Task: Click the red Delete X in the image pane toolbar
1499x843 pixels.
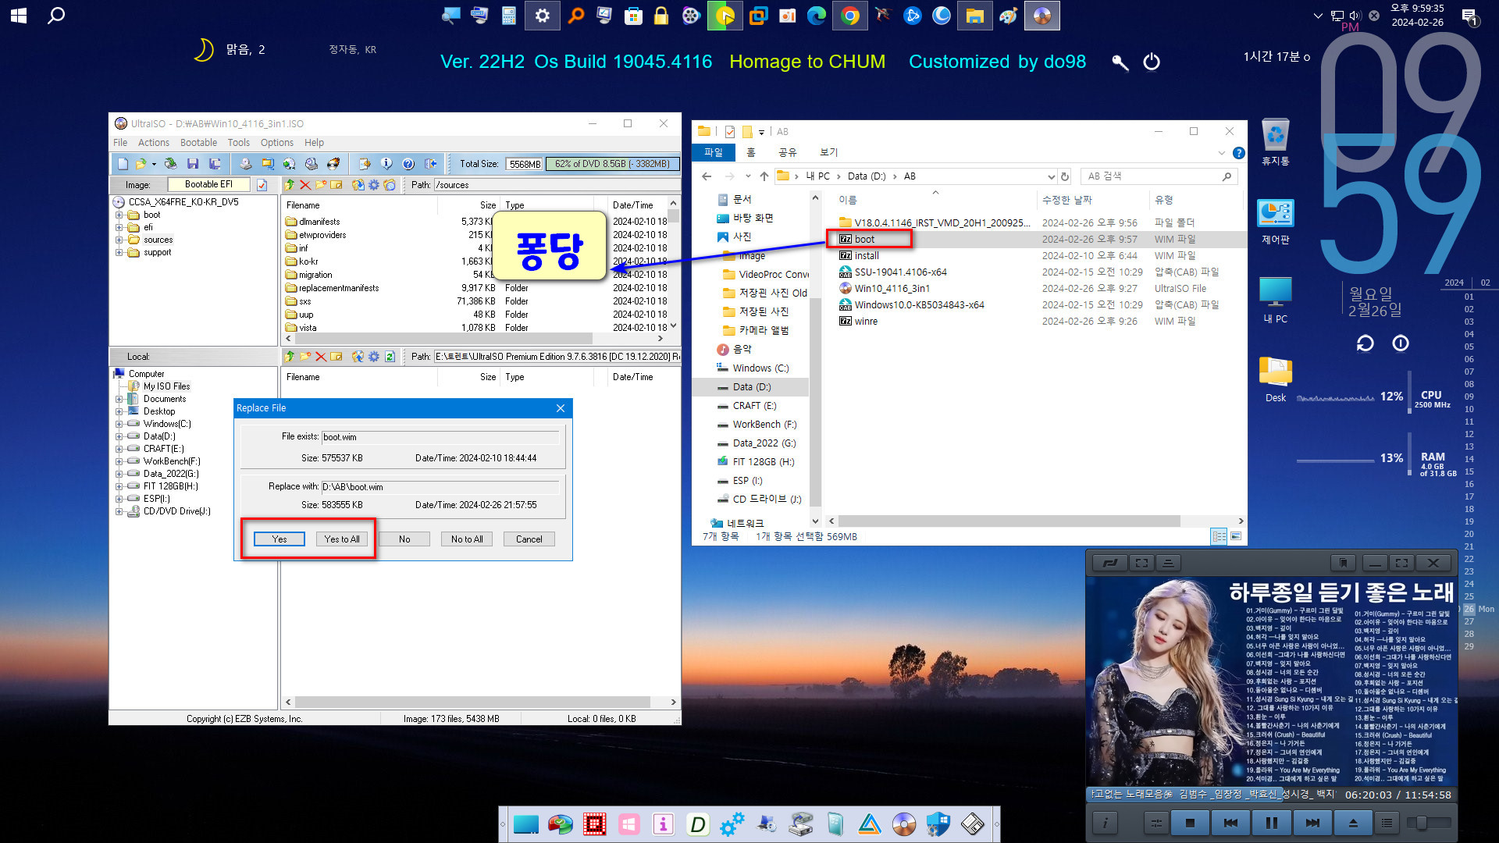Action: [x=305, y=185]
